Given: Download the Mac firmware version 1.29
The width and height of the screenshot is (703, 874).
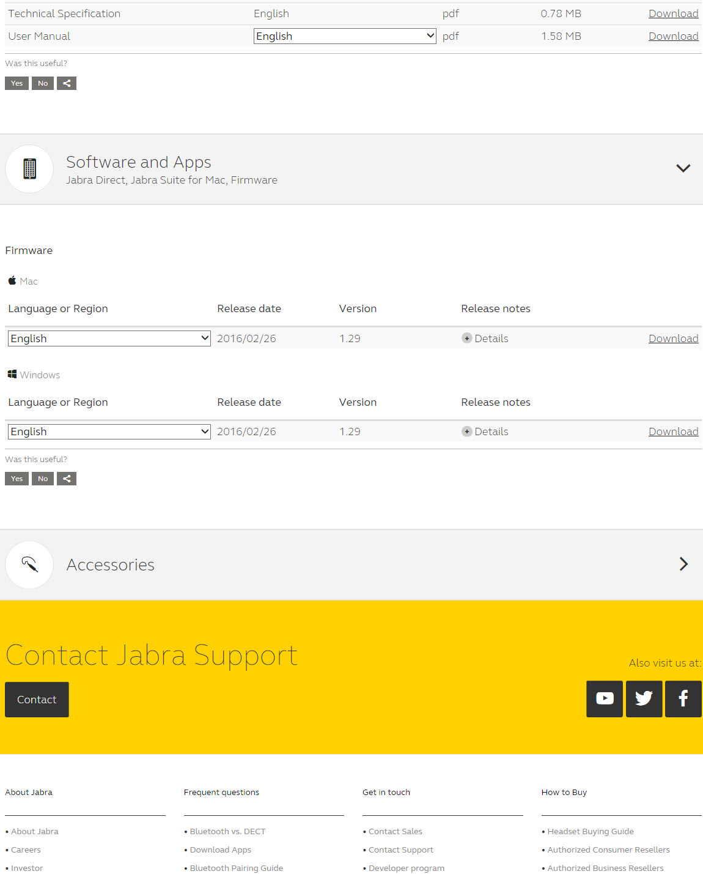Looking at the screenshot, I should tap(673, 338).
